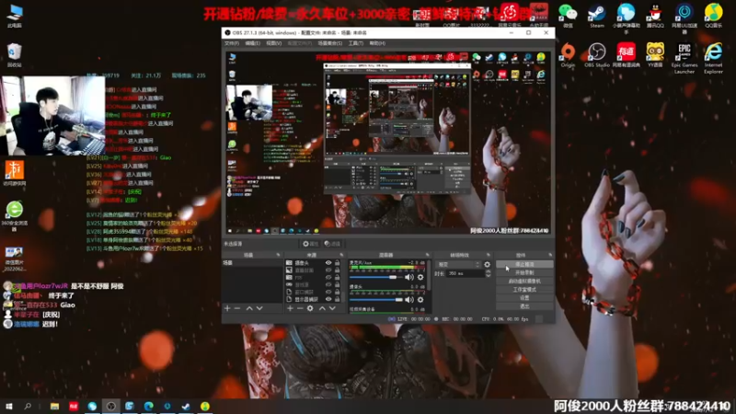Screen dimensions: 736x414
Task: Open the 腾讯QQ desktop shortcut
Action: [655, 16]
